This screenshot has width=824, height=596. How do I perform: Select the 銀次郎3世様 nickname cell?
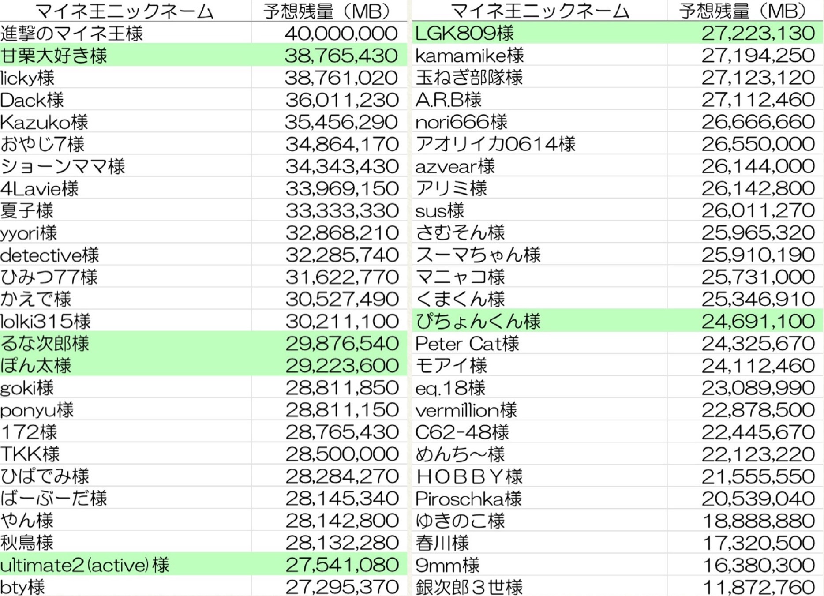point(469,587)
